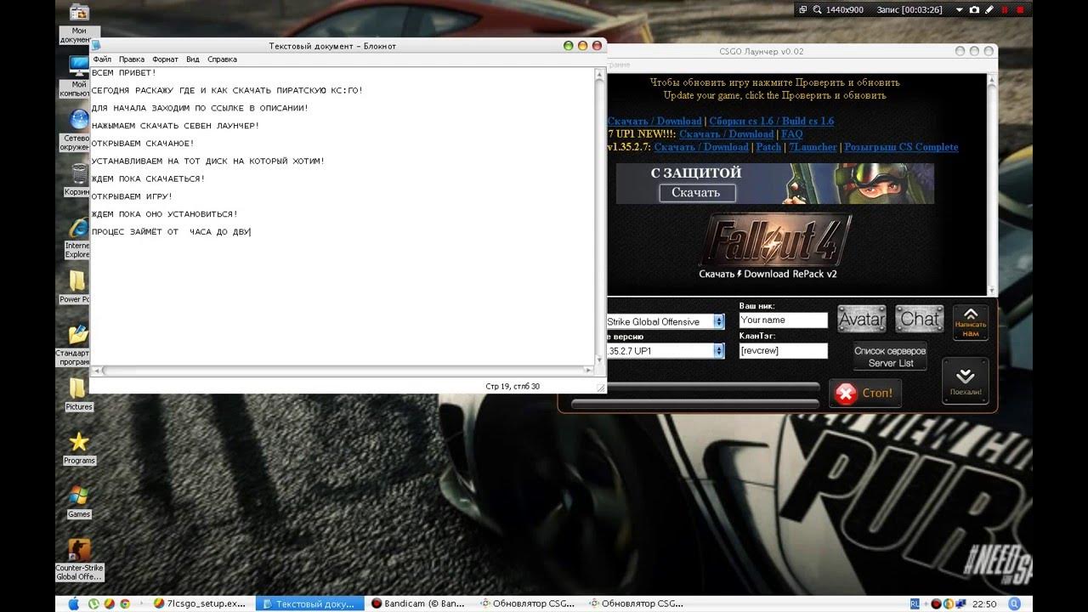Launch Counter-Strike Global Offensive desktop shortcut
Image resolution: width=1088 pixels, height=612 pixels.
tap(79, 559)
